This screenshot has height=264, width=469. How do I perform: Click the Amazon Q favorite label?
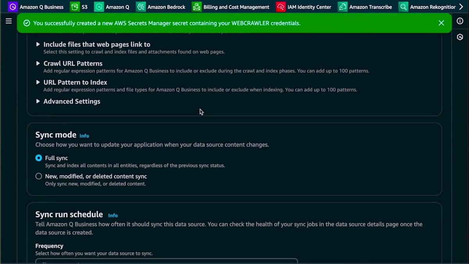click(117, 7)
